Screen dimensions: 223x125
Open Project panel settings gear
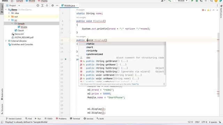53,6
